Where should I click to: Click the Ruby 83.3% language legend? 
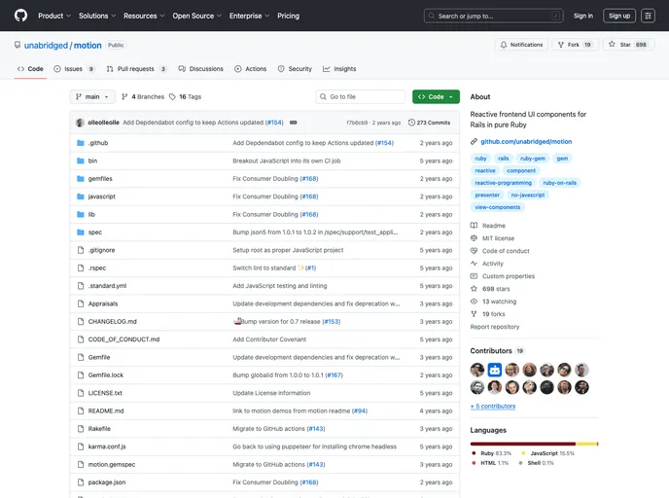point(491,453)
